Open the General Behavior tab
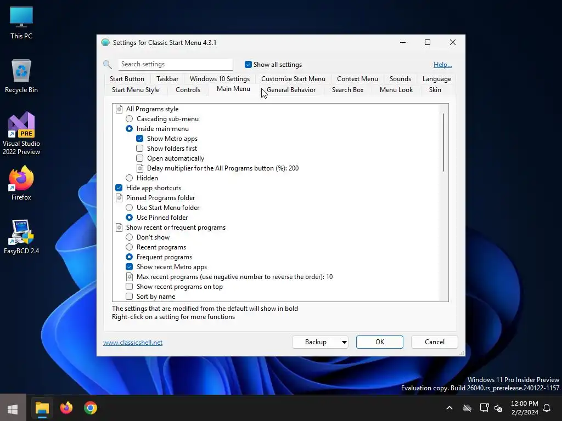Viewport: 562px width, 421px height. click(291, 90)
